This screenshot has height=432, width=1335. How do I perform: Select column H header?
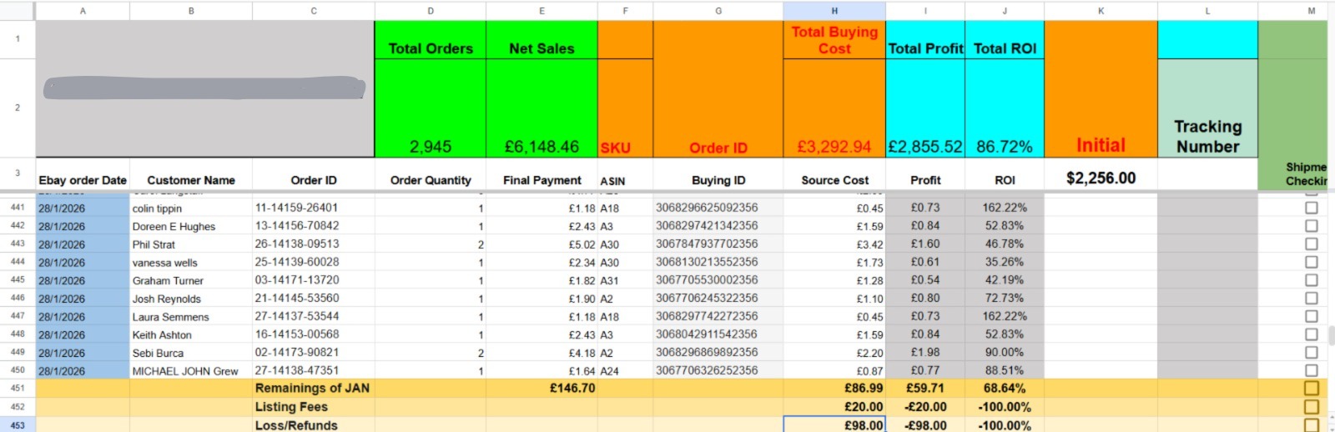(834, 11)
